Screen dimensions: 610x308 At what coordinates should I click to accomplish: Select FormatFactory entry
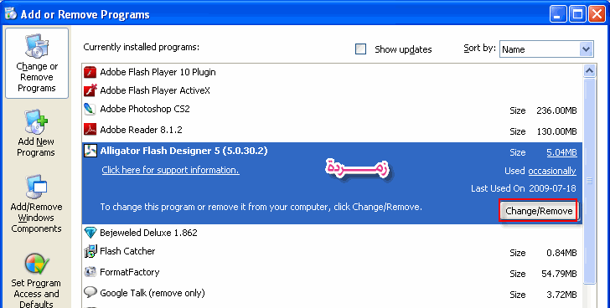pyautogui.click(x=332, y=273)
